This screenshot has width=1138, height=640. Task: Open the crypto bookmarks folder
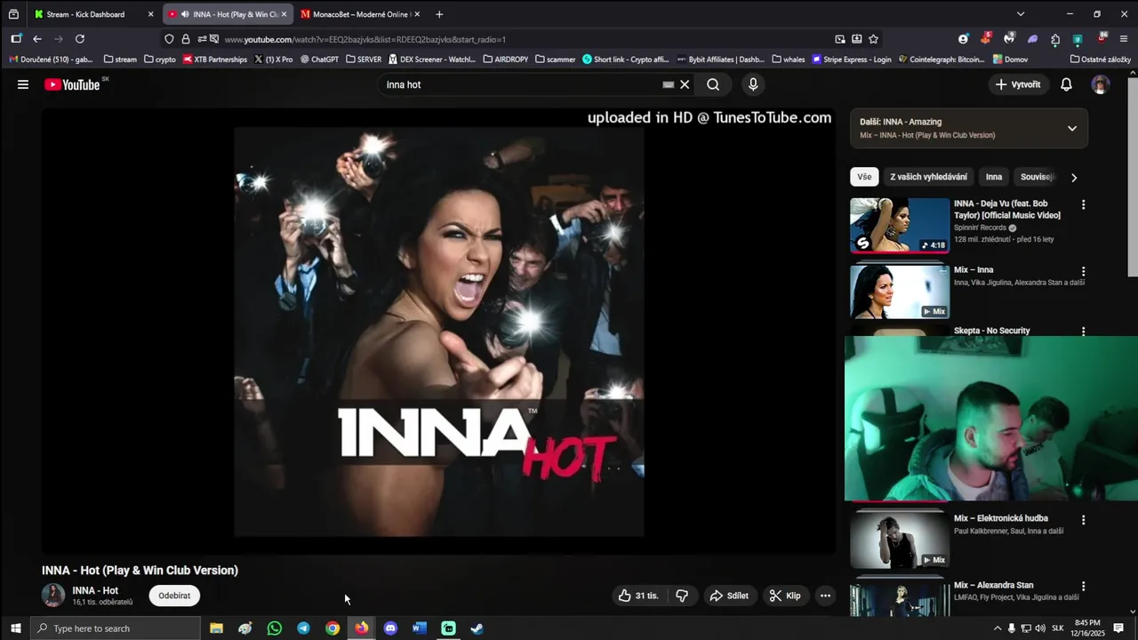click(160, 60)
